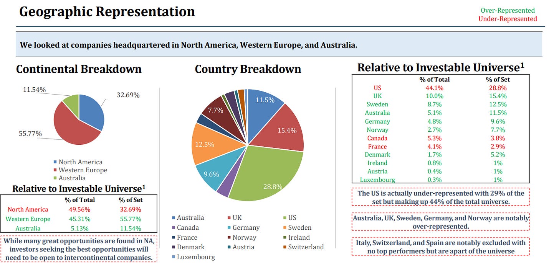Click the Austria legend entry

tap(241, 247)
